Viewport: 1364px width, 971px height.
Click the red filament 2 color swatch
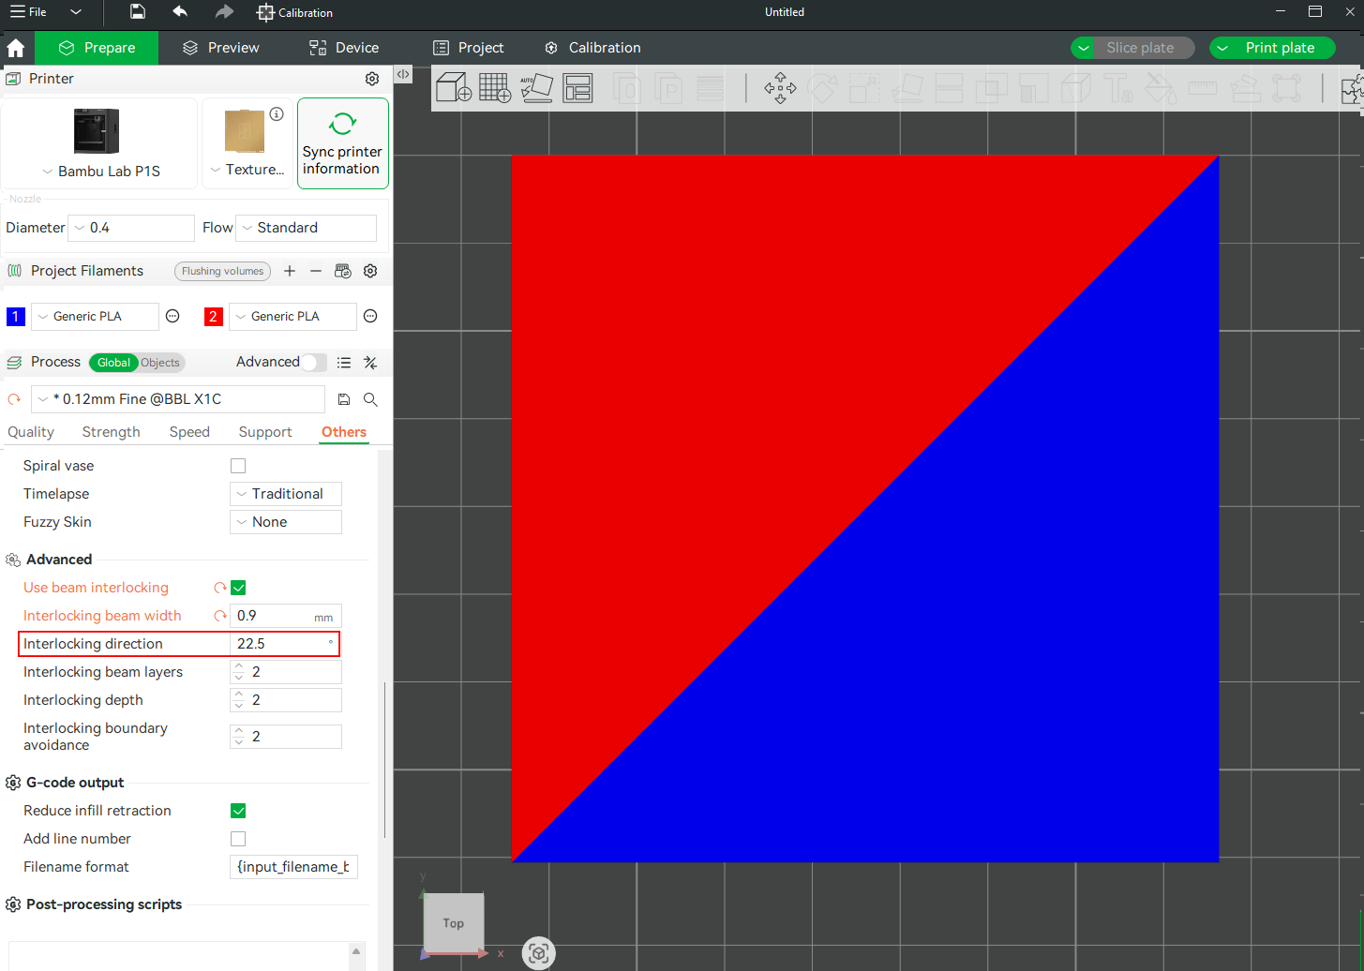213,317
